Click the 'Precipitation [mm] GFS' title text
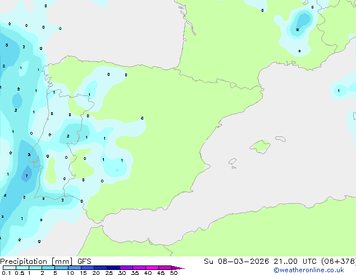 [x=45, y=262]
